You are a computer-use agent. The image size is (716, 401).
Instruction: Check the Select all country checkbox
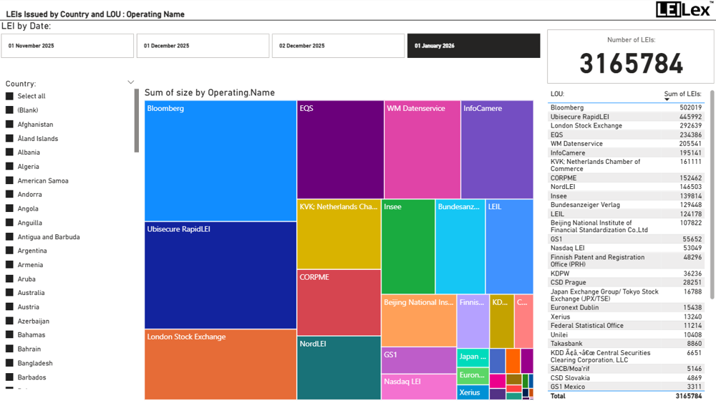click(x=10, y=96)
